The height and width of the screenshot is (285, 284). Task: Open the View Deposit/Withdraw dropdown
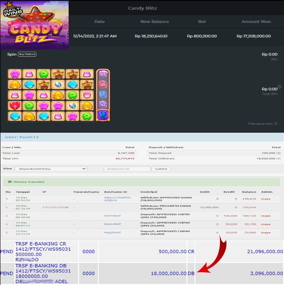point(51,169)
